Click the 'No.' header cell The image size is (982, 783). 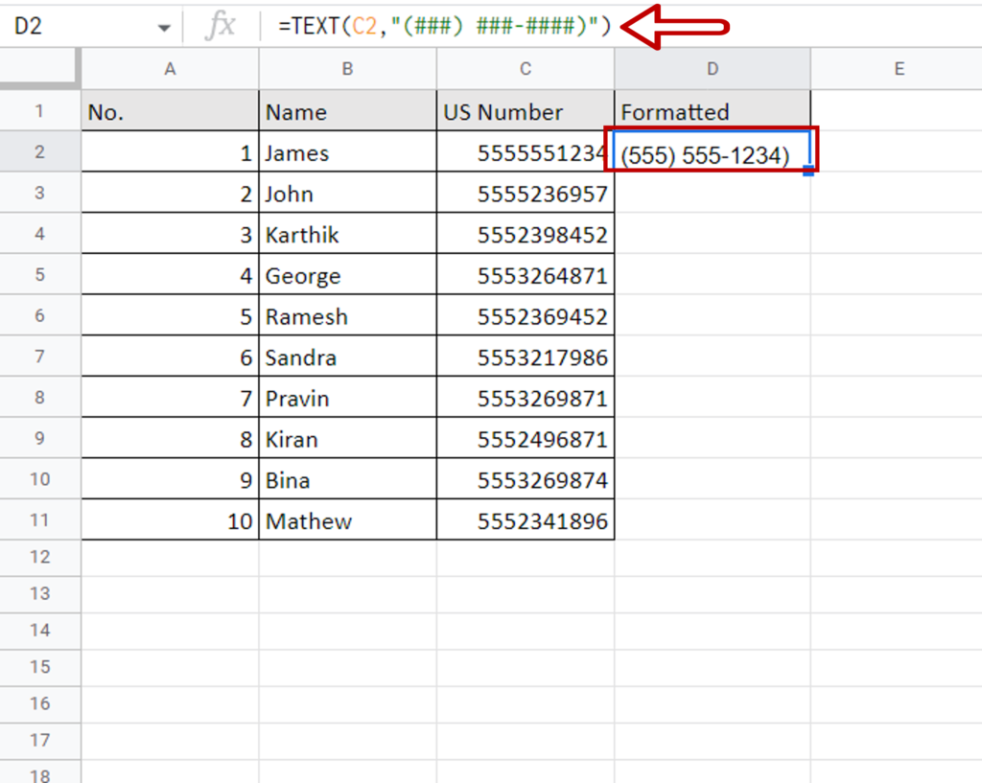(170, 111)
